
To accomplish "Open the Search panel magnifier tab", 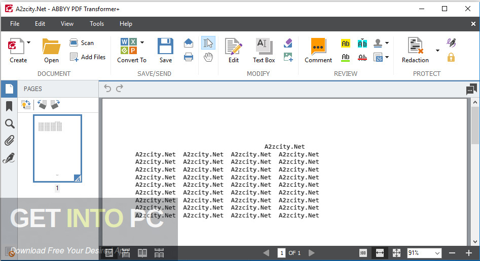I will [x=10, y=124].
